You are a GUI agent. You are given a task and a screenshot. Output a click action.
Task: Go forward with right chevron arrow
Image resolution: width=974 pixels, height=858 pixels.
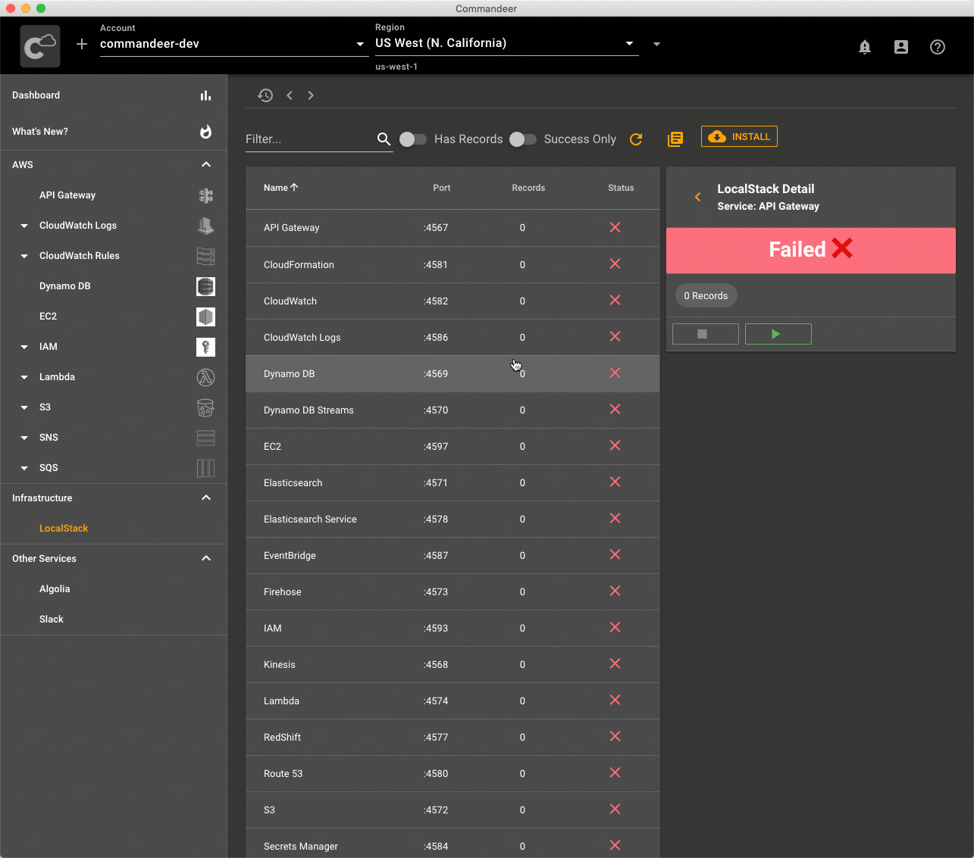(x=311, y=95)
